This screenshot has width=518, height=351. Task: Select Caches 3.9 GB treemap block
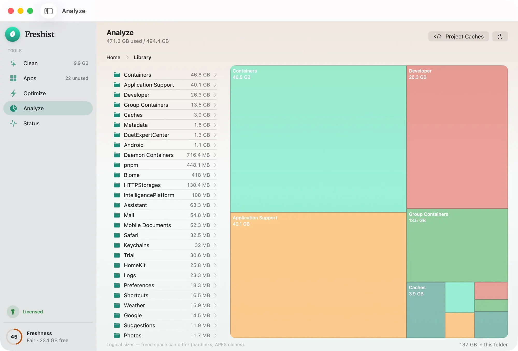click(x=426, y=310)
